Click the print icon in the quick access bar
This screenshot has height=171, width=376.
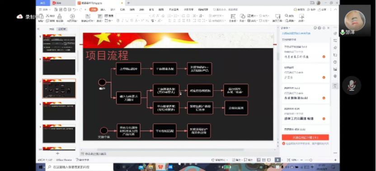pos(65,9)
